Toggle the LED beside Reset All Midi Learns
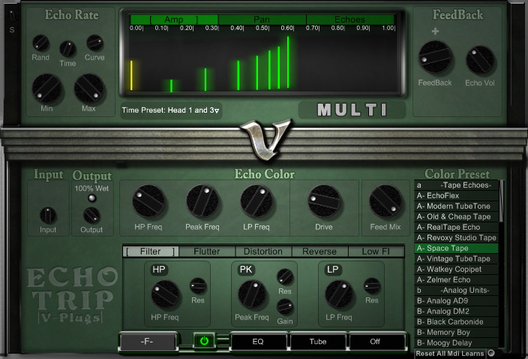 (491, 353)
